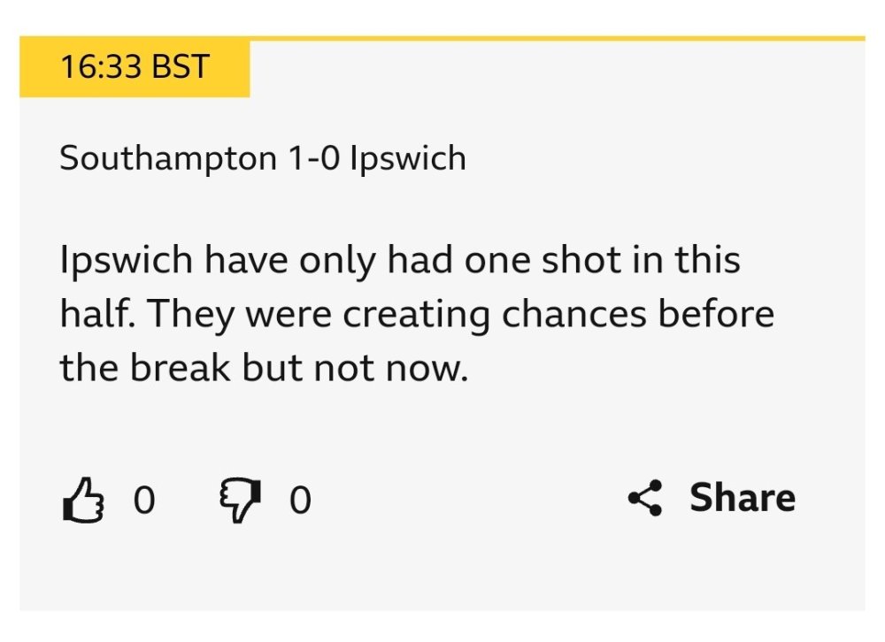Click the line 'the break but not now.'
The width and height of the screenshot is (885, 642).
(263, 367)
